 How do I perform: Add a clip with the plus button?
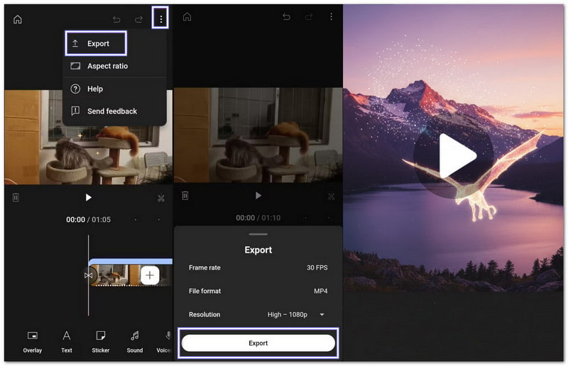(x=150, y=275)
